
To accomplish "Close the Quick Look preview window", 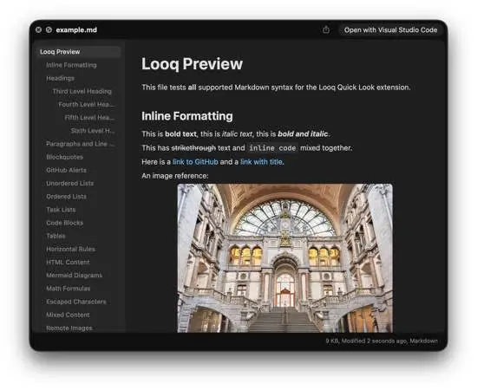I will click(39, 29).
